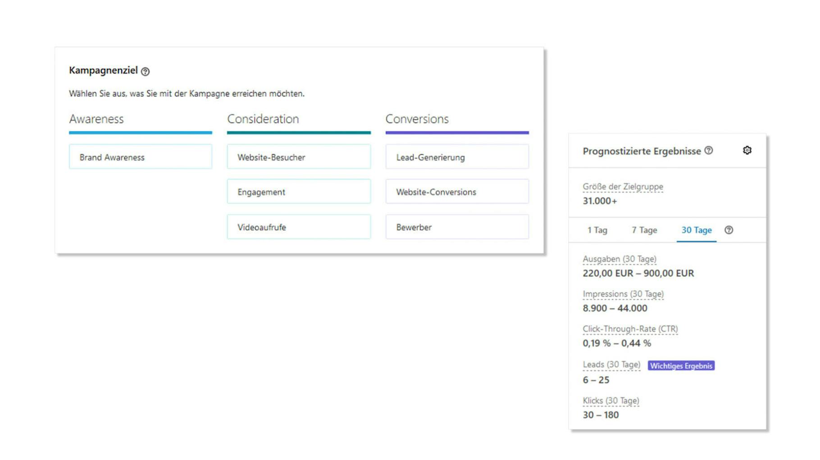Click Leads (30 Tage) label
Screen dimensions: 820x460
[x=611, y=364]
